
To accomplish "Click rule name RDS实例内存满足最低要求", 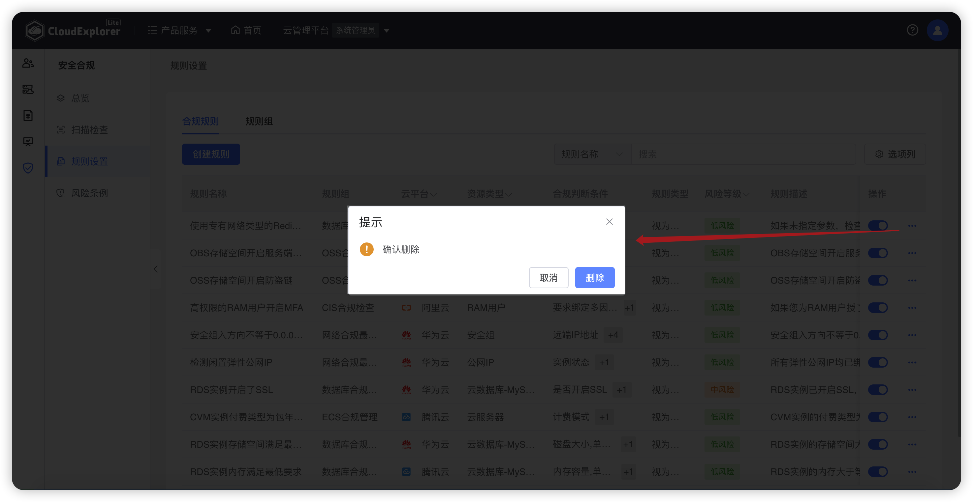I will pos(245,472).
